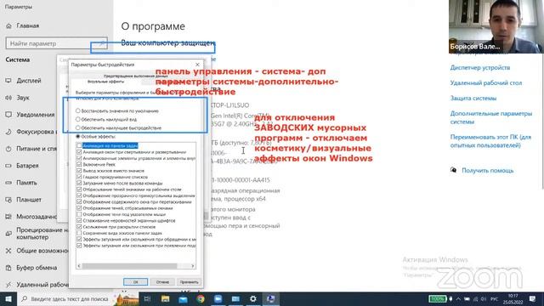Click the taskbar battery 100% indicator

(437, 298)
